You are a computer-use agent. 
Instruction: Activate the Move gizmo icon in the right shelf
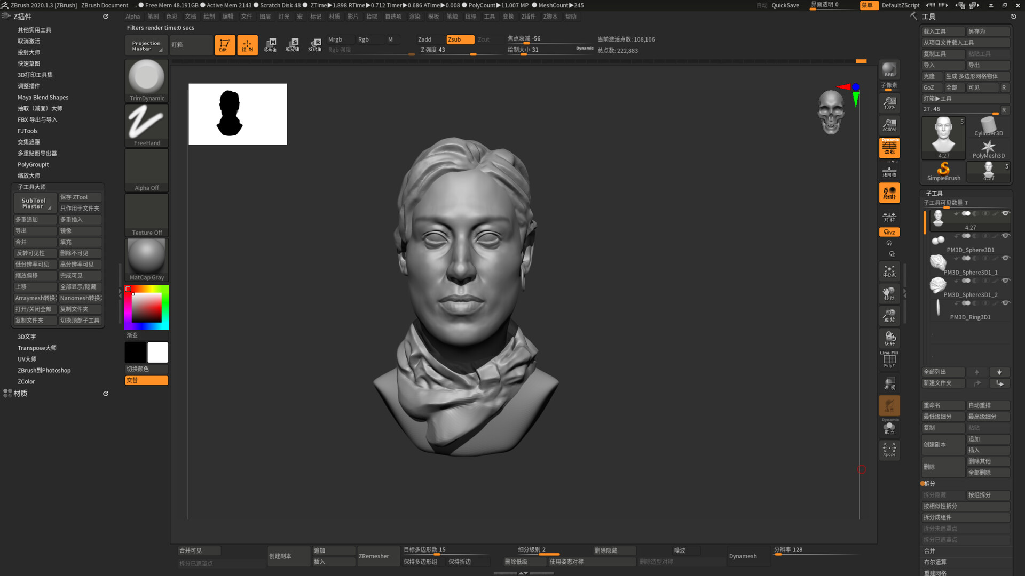click(889, 293)
